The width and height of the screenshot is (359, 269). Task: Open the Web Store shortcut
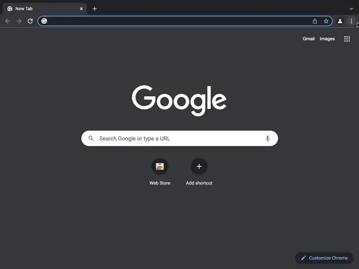[x=160, y=172]
